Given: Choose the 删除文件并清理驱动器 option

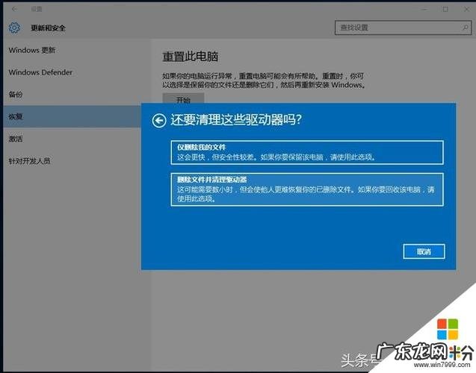Looking at the screenshot, I should point(307,189).
